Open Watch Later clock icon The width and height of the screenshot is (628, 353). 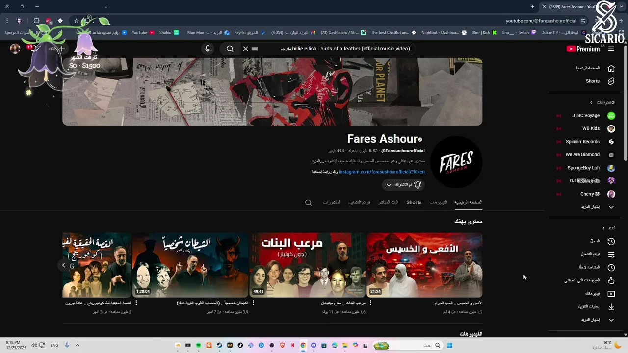tap(611, 268)
